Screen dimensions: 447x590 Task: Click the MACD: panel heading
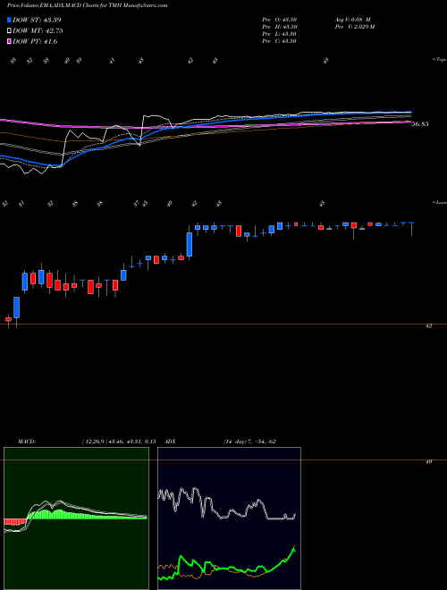[x=26, y=442]
